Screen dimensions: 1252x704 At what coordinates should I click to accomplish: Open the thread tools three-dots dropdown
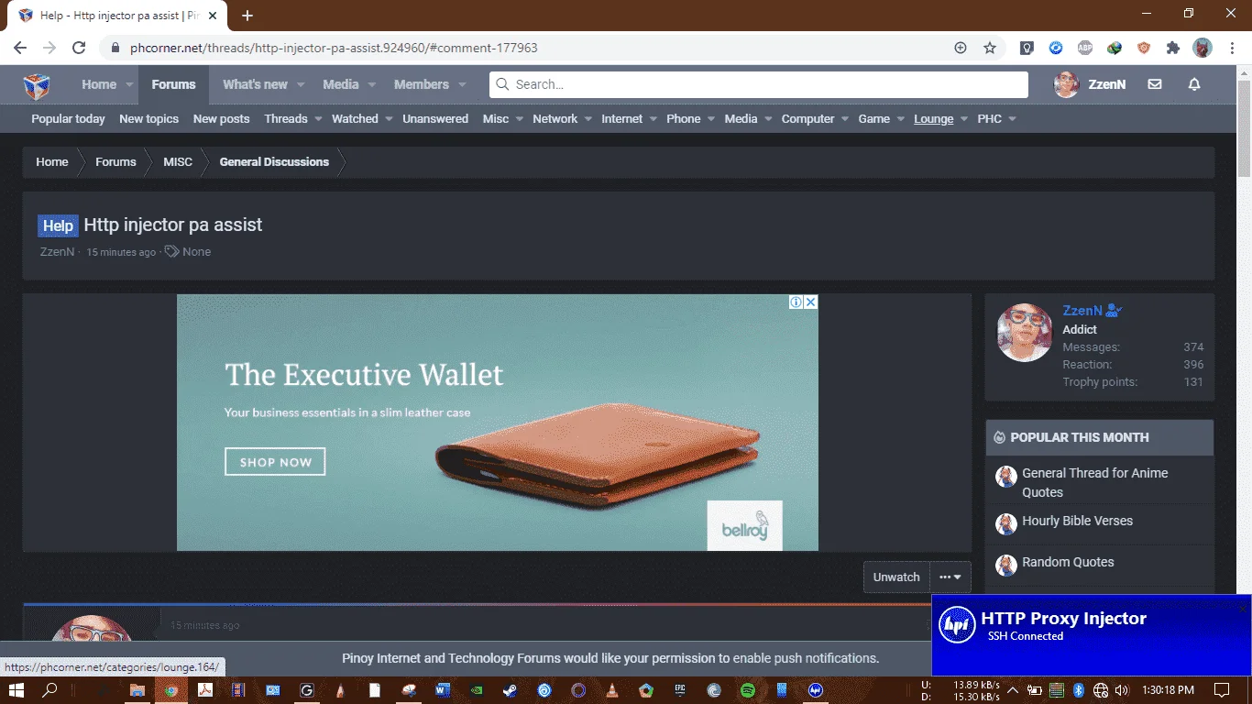click(950, 577)
